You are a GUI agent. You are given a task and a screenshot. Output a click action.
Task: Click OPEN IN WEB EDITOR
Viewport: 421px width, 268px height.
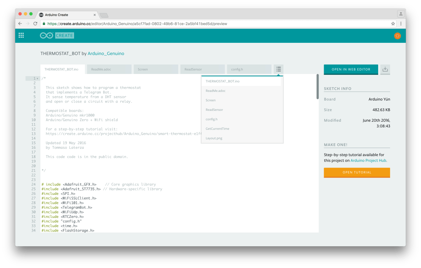350,69
